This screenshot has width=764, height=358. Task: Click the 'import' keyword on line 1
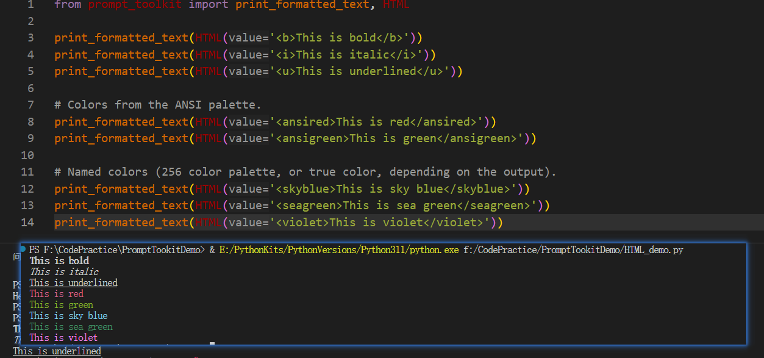(x=209, y=5)
